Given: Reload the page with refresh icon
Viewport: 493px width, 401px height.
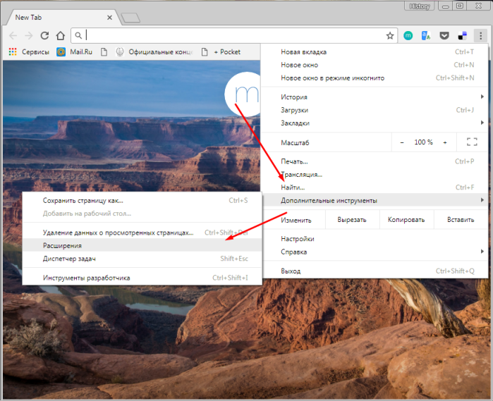Looking at the screenshot, I should (x=44, y=35).
